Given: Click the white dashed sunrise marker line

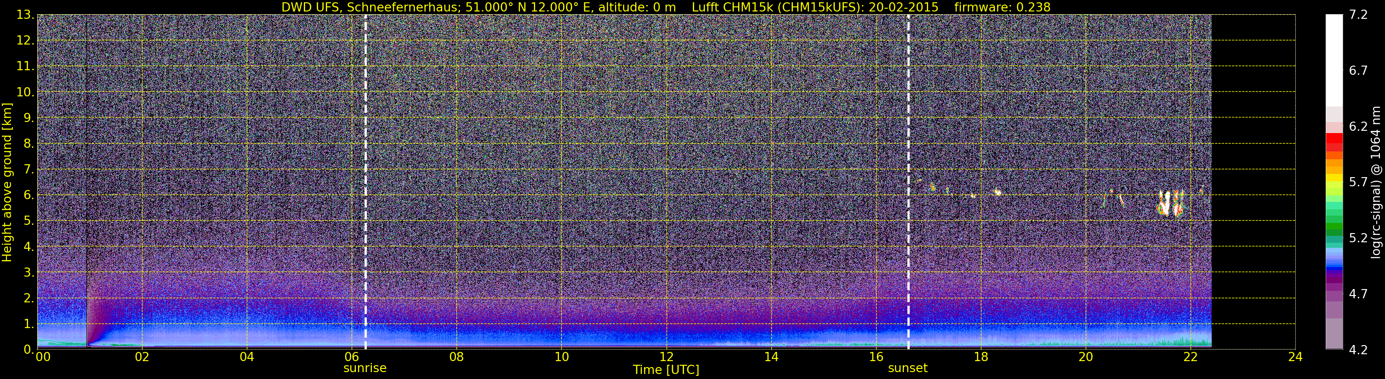Looking at the screenshot, I should (365, 182).
